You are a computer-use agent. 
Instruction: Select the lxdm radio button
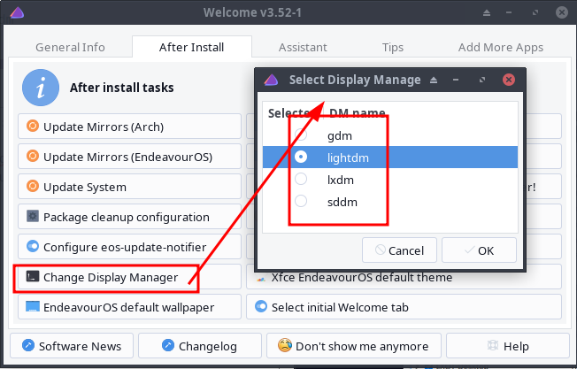point(301,179)
